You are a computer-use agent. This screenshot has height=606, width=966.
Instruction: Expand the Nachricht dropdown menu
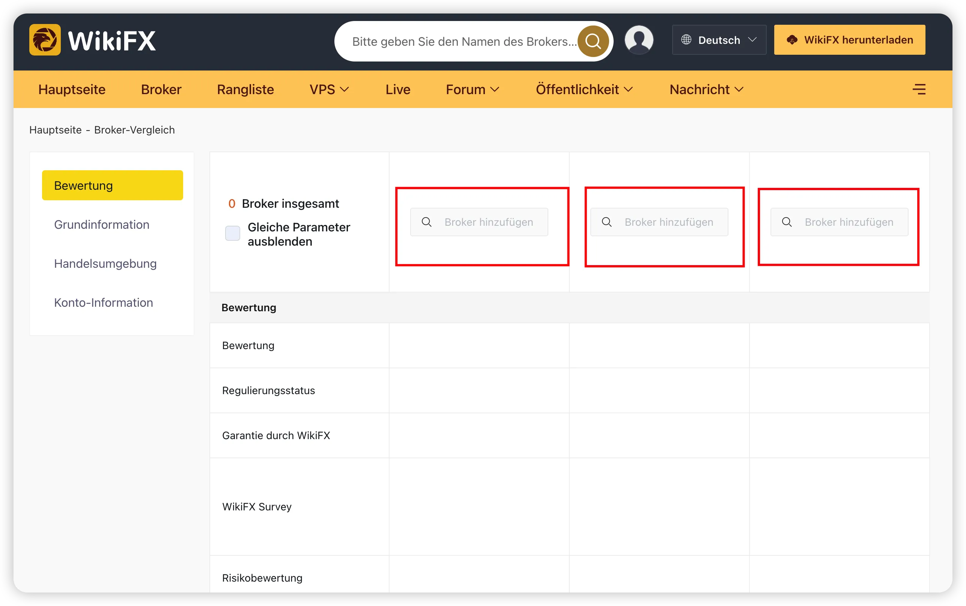[x=706, y=89]
